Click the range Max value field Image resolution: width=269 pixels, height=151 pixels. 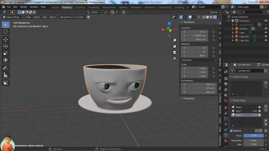(x=253, y=144)
